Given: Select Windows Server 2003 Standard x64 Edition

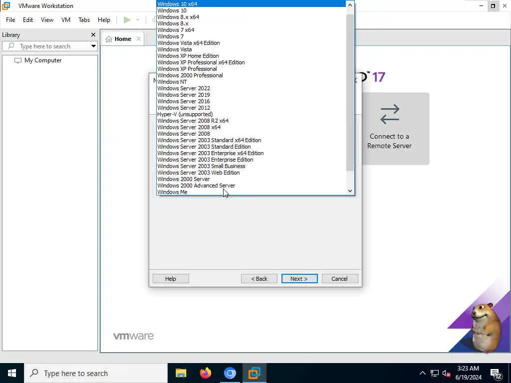Looking at the screenshot, I should click(251, 140).
